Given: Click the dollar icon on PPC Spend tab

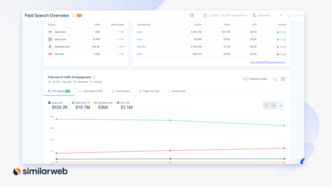Looking at the screenshot, I should (x=49, y=91).
